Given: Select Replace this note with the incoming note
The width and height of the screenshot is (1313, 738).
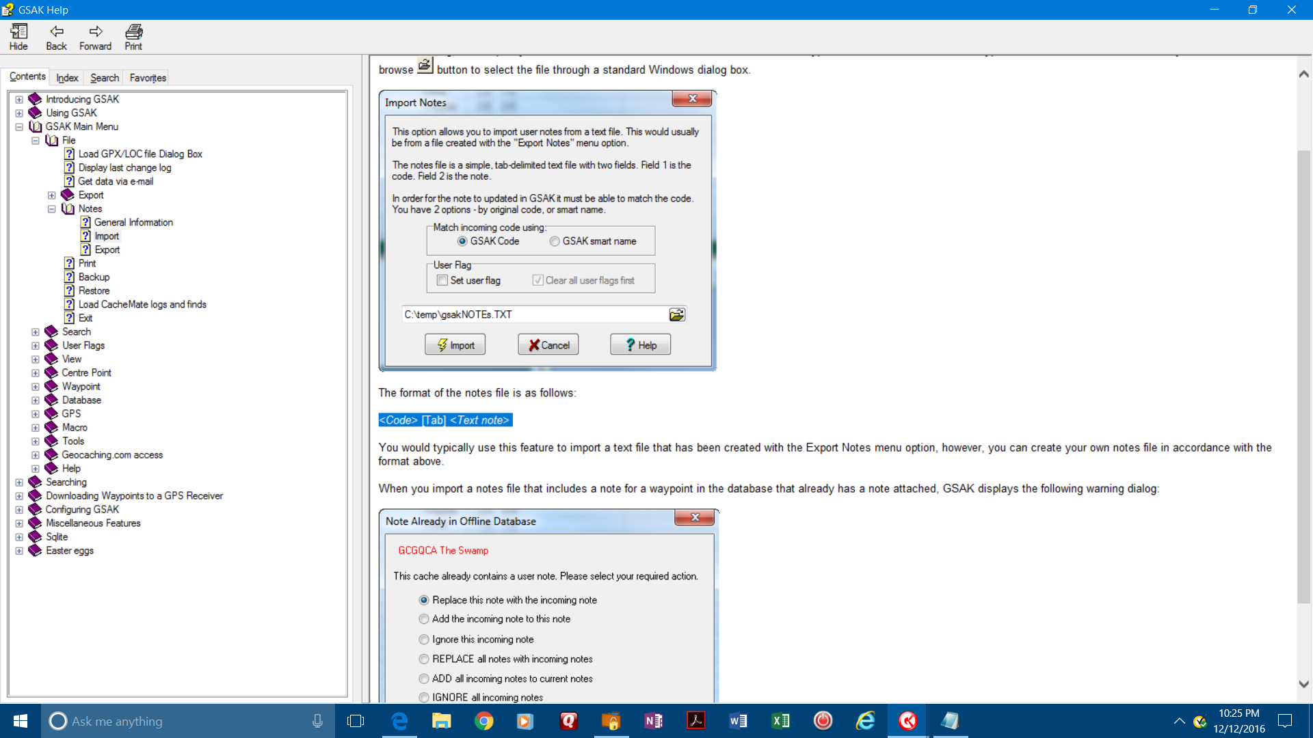Looking at the screenshot, I should 424,600.
